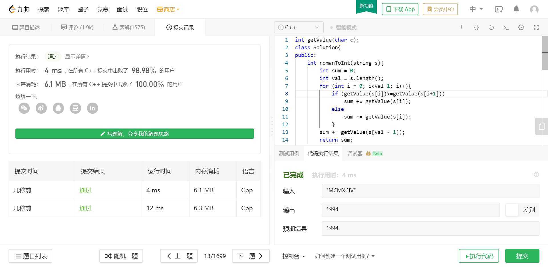Open the playground icon in header

pos(499,9)
